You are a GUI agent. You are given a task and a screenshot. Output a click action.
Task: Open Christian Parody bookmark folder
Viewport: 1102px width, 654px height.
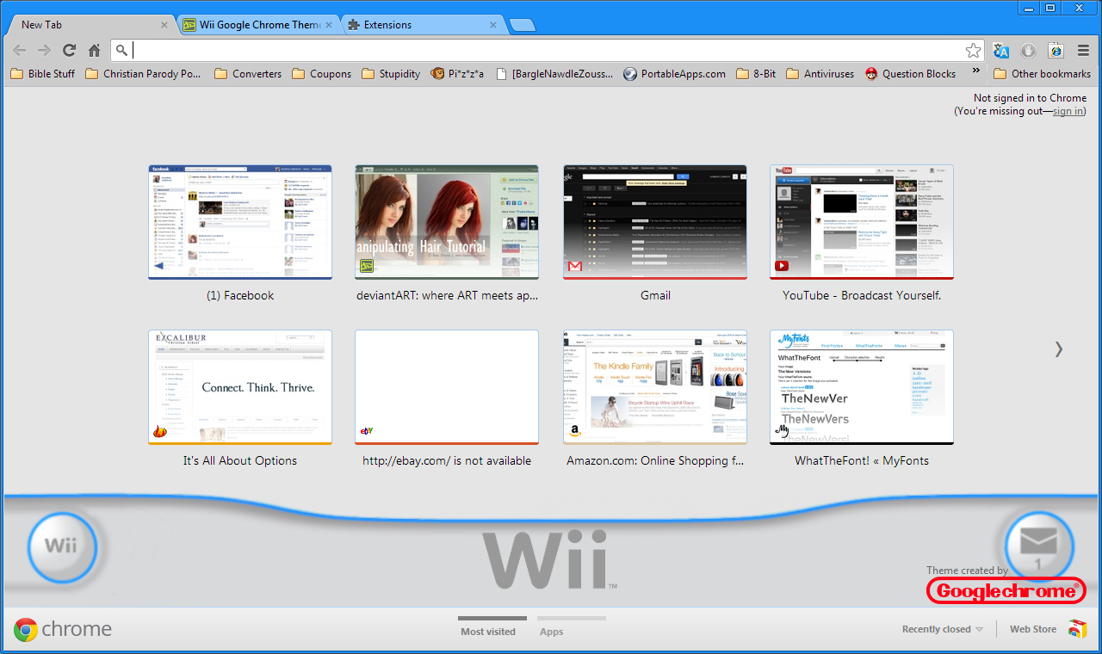[x=144, y=74]
